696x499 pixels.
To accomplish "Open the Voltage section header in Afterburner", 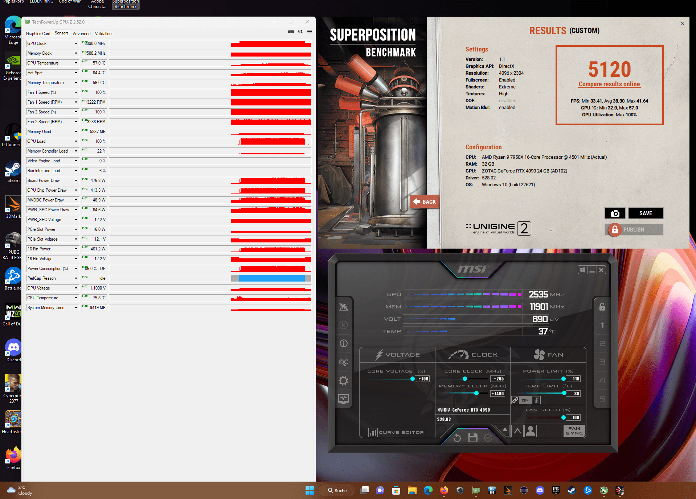I will [397, 355].
